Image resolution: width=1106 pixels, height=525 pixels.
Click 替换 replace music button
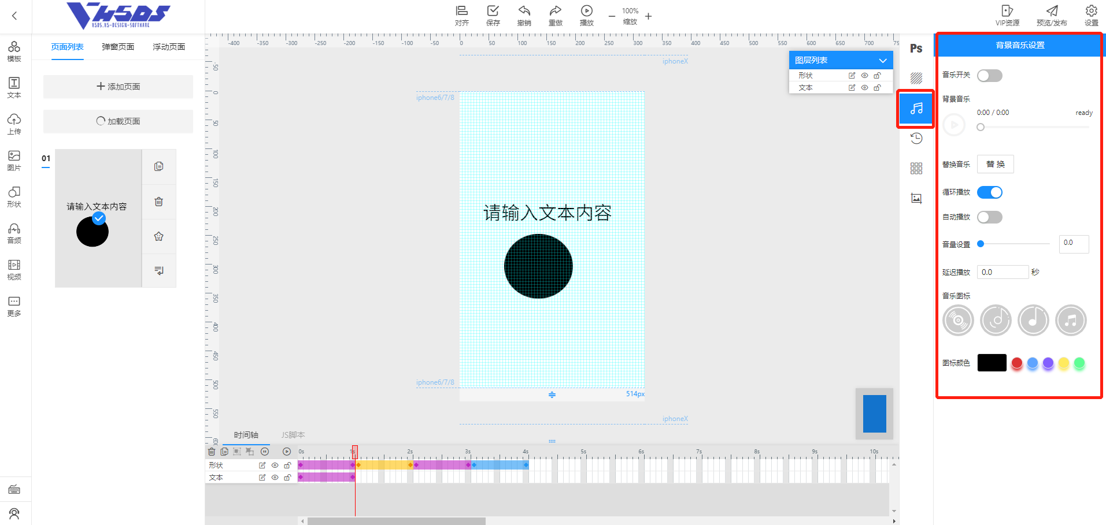click(996, 164)
